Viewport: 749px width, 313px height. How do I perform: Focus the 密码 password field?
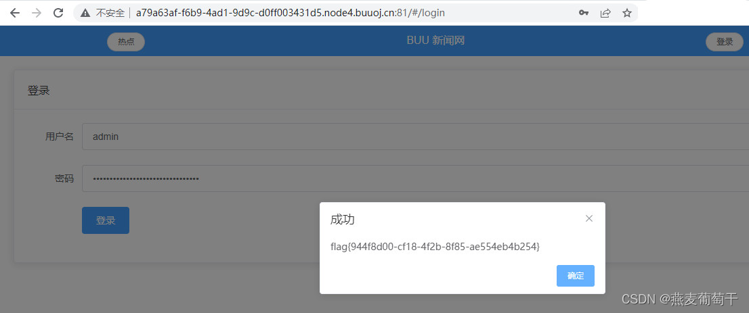point(416,178)
